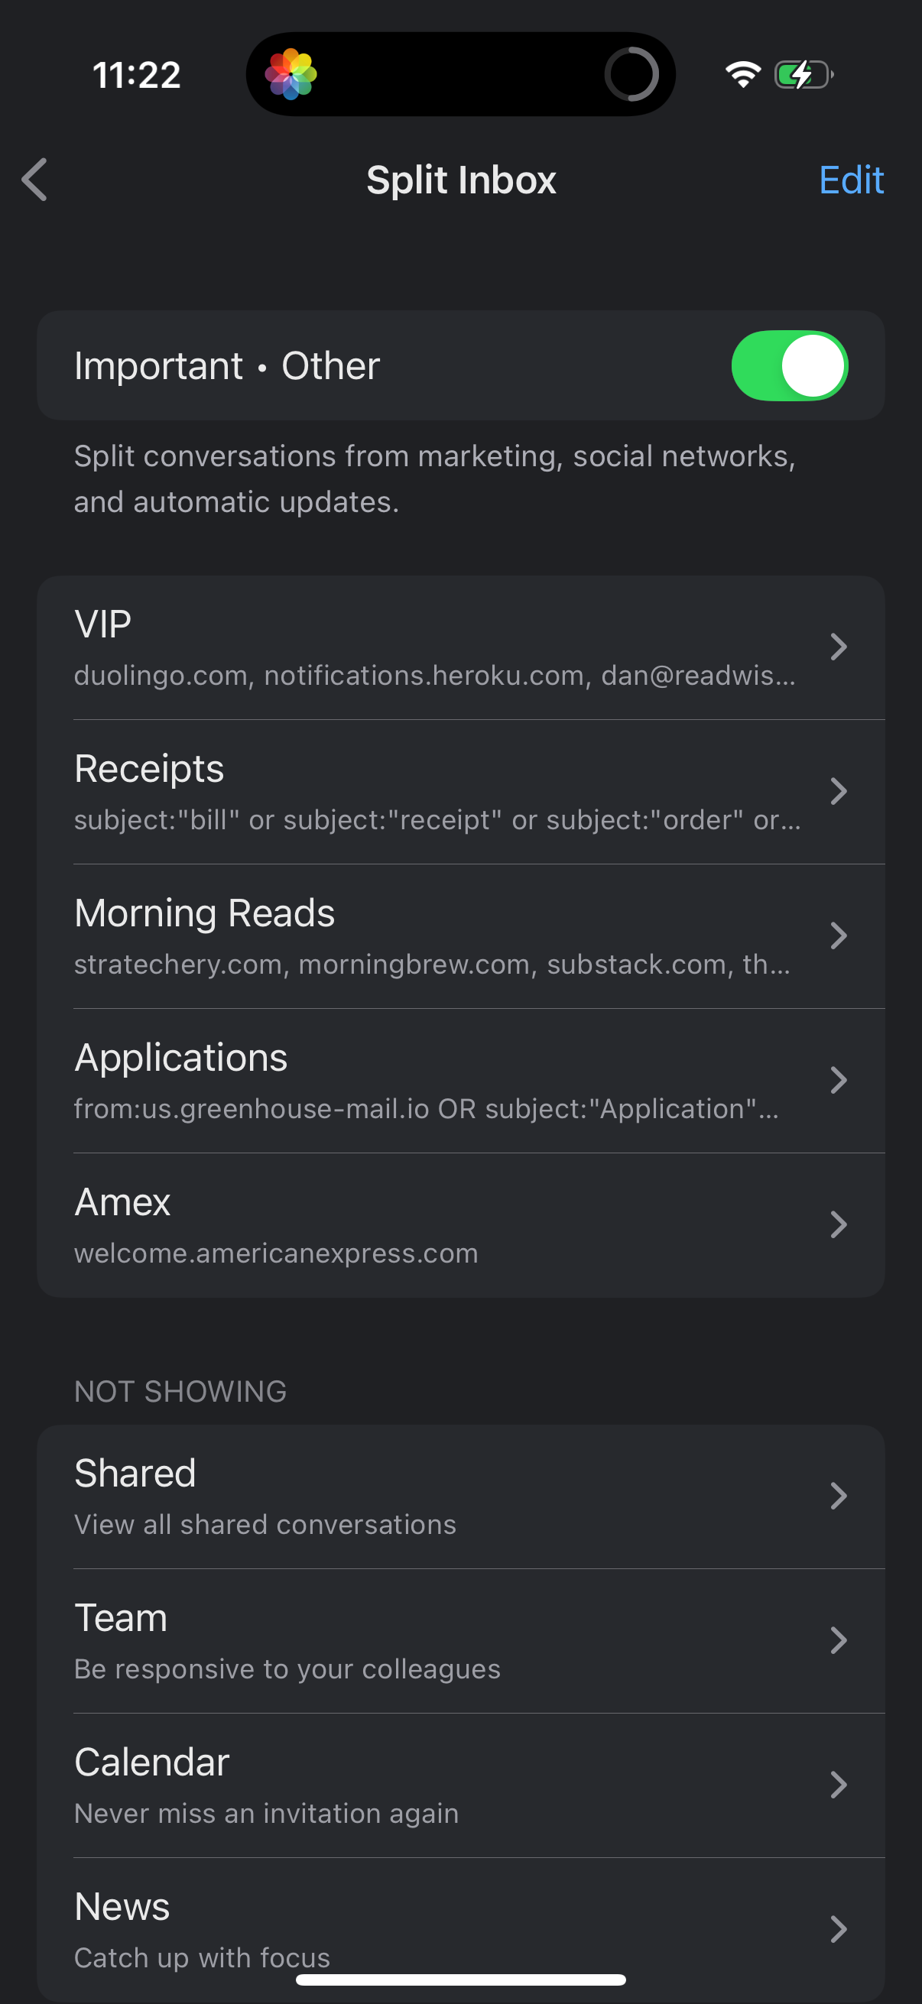The width and height of the screenshot is (922, 2004).
Task: Tap the home indicator bar
Action: coord(460,1980)
